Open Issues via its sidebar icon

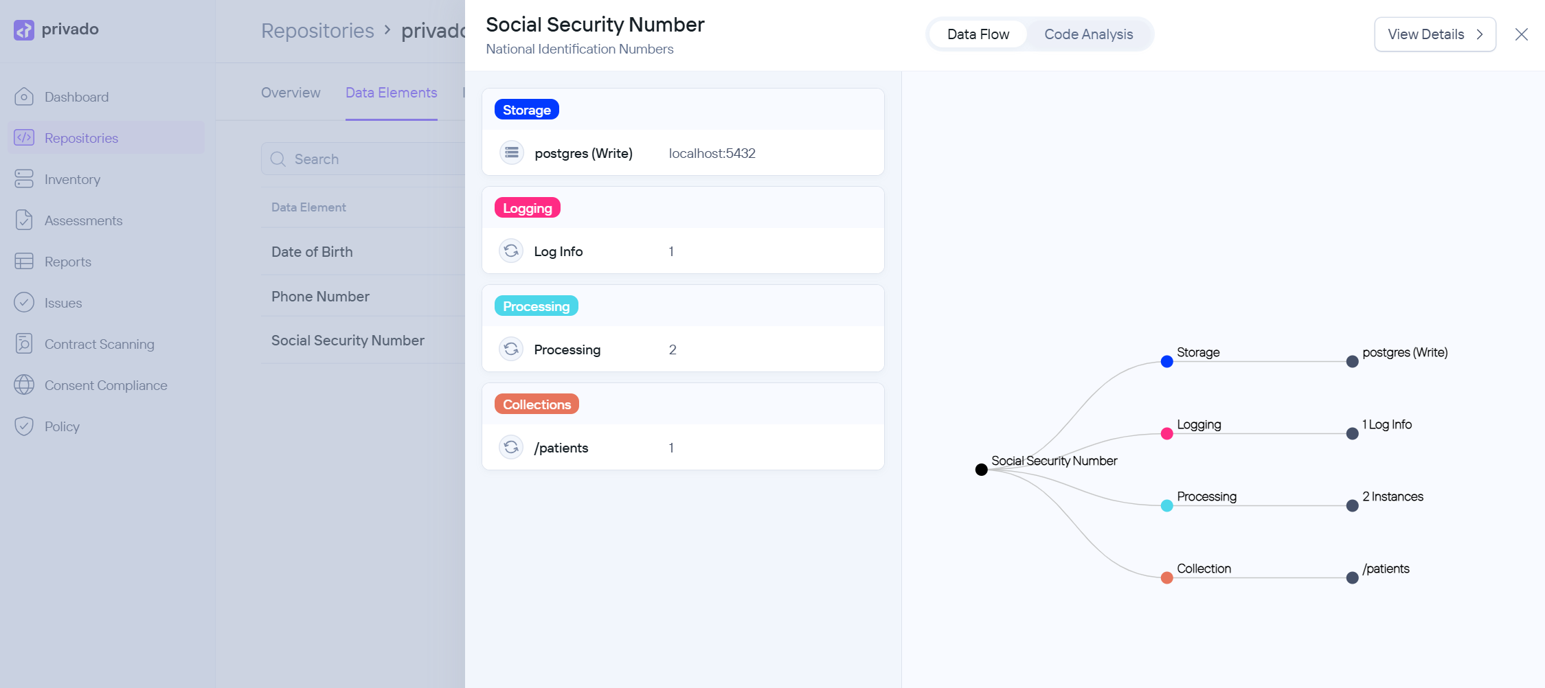pos(24,302)
